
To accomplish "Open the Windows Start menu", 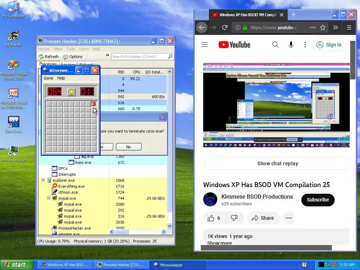I will [17, 265].
